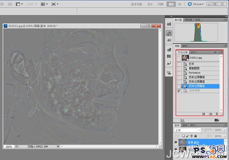The height and width of the screenshot is (160, 229).
Task: Switch to the 通道 tab
Action: [185, 125]
